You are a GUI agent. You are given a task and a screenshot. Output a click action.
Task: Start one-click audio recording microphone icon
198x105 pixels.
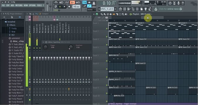coord(178,3)
